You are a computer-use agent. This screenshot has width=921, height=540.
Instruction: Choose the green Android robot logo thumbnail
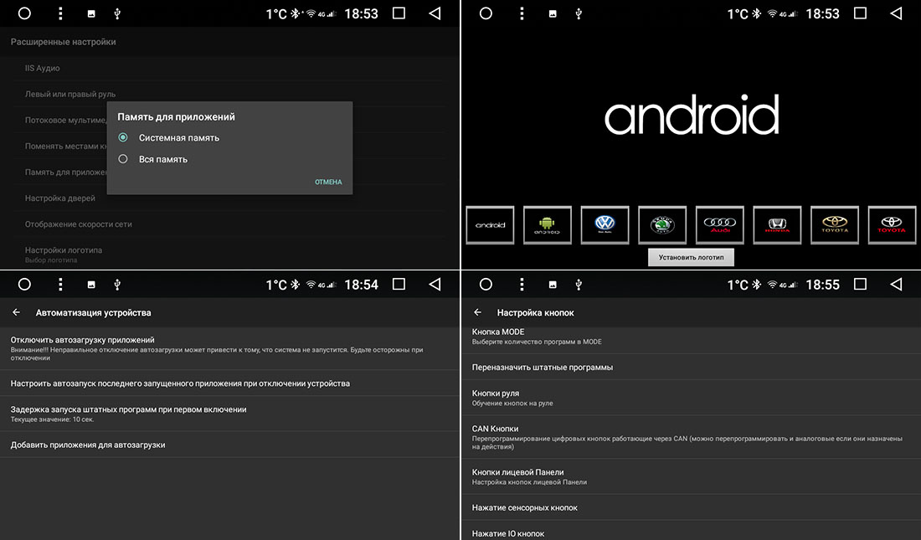tap(547, 224)
